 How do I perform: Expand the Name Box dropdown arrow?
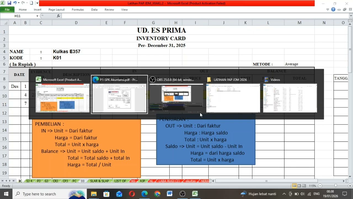37,16
